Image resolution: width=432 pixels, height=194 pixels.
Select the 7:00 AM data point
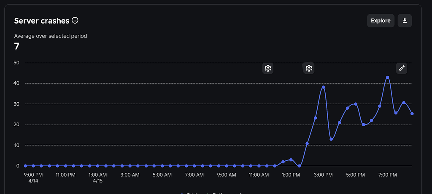pos(194,166)
